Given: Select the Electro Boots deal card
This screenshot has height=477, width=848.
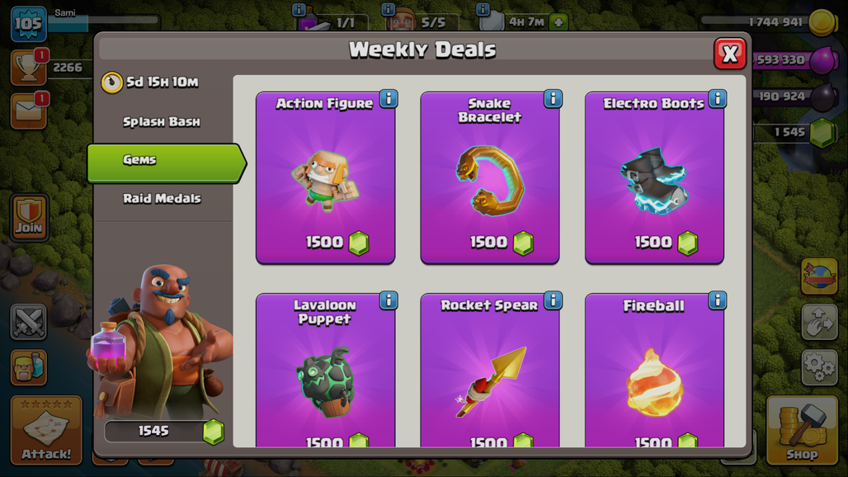Looking at the screenshot, I should click(654, 178).
